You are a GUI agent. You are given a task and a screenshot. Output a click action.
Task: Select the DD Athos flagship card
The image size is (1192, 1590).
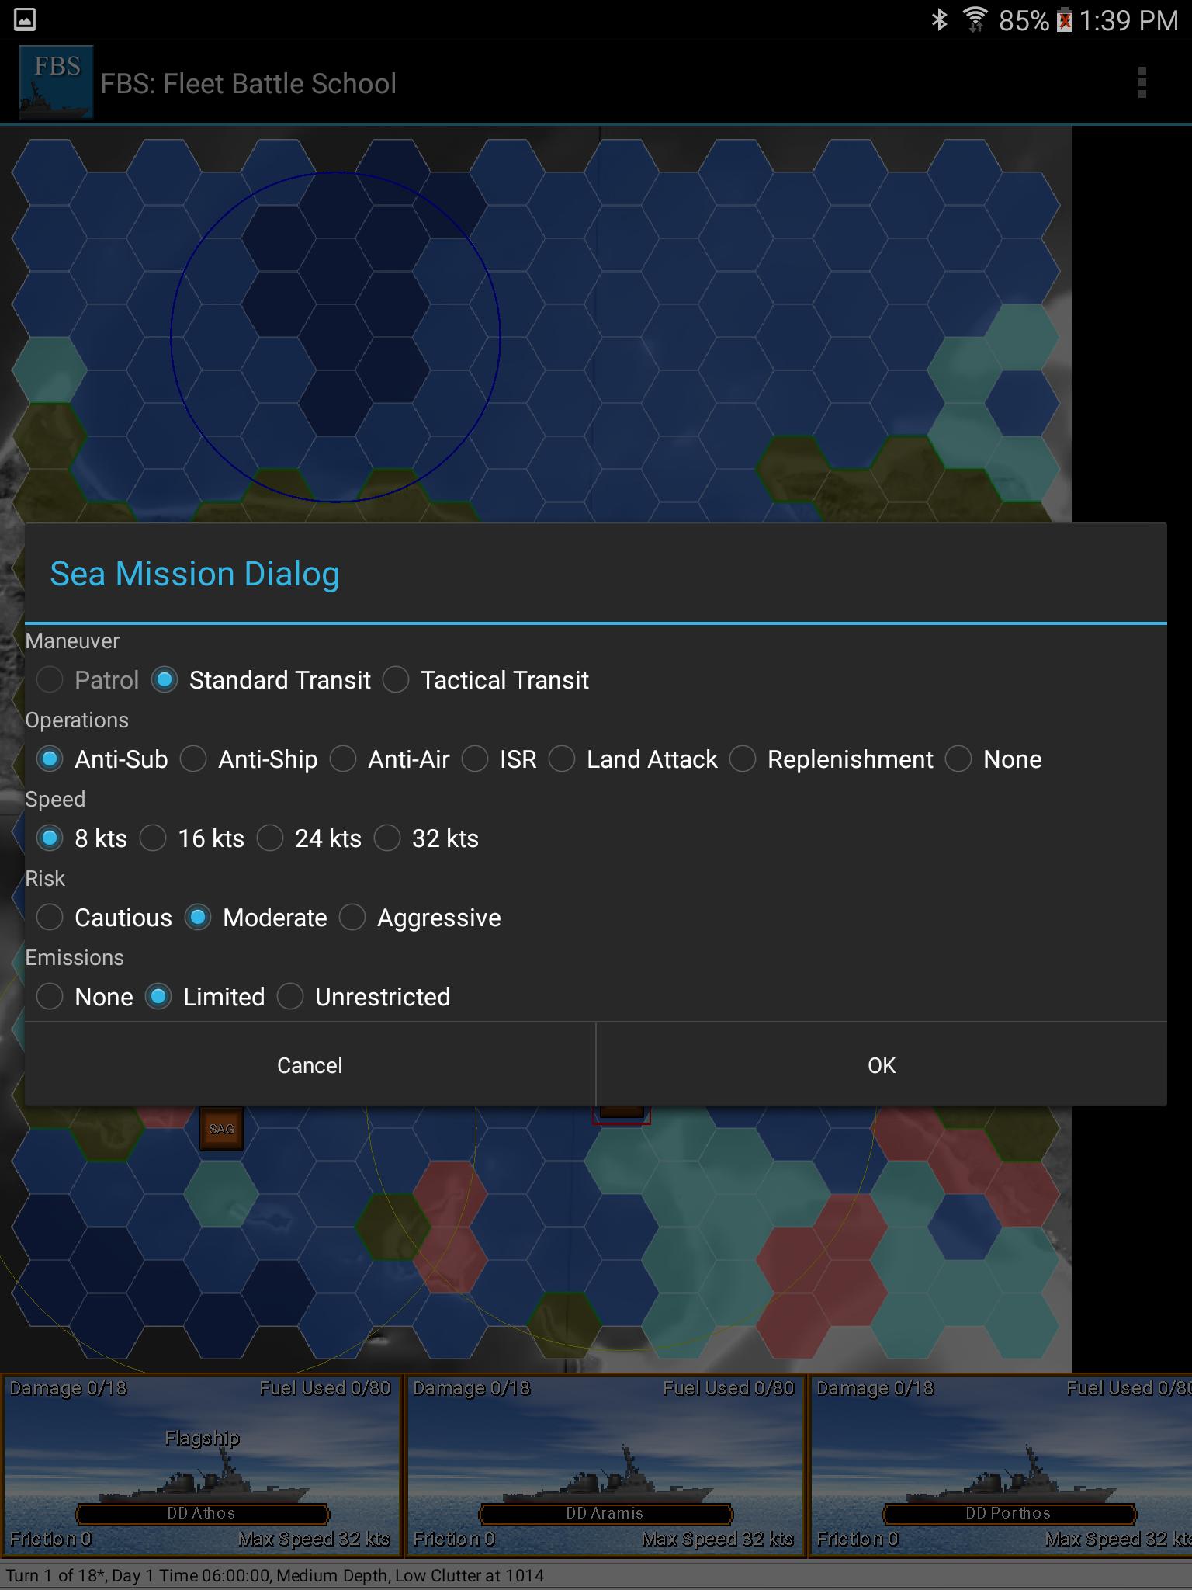click(x=201, y=1466)
